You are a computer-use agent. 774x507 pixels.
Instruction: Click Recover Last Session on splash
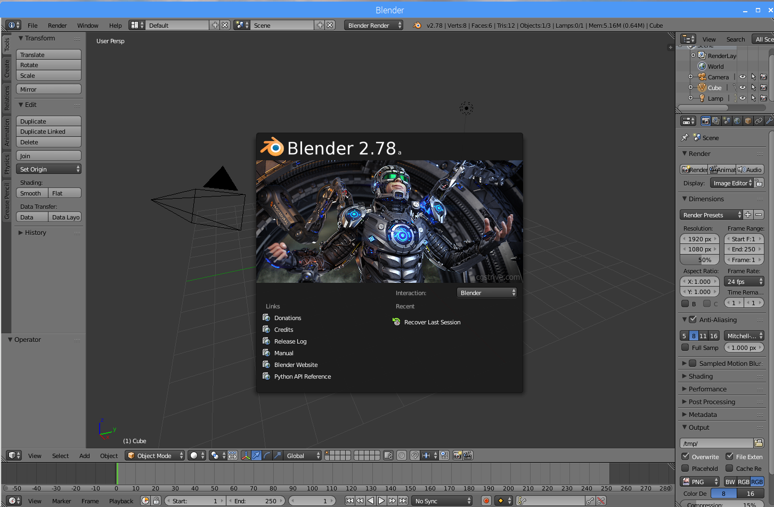[432, 322]
